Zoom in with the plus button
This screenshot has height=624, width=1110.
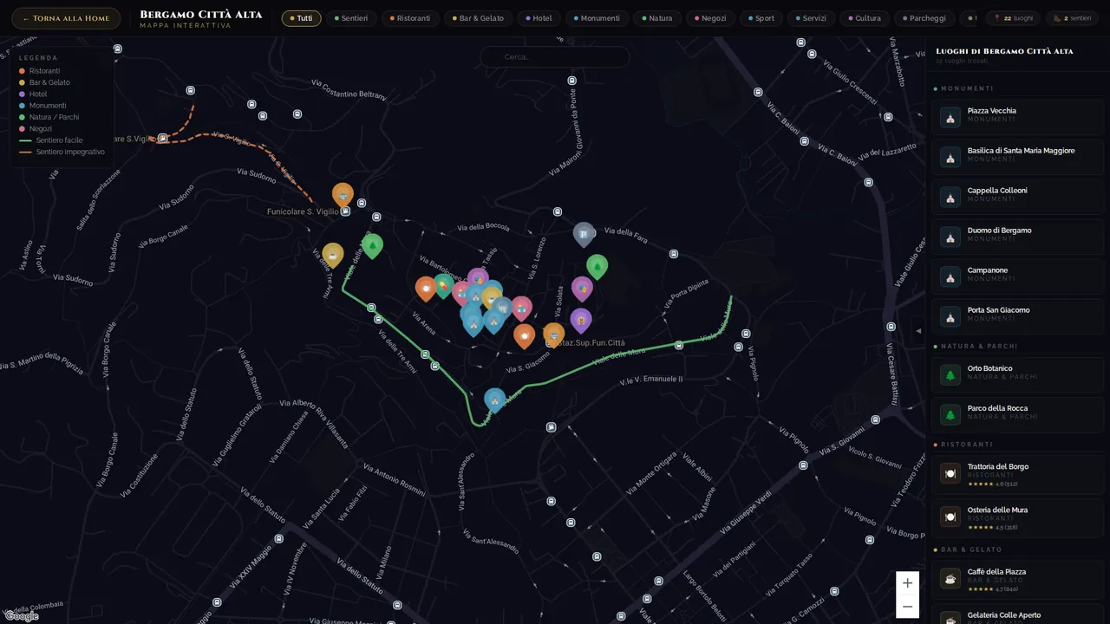[907, 583]
